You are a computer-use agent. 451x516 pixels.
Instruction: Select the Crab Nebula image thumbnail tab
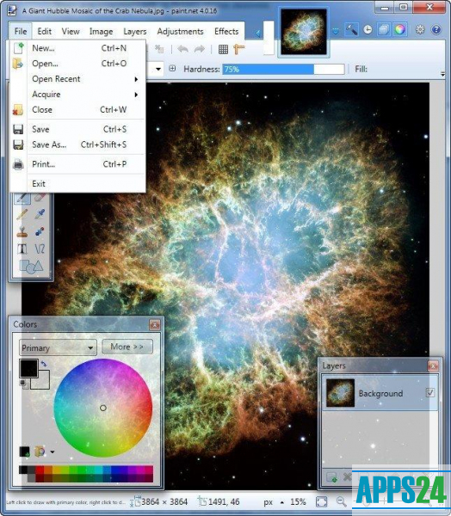[x=304, y=32]
